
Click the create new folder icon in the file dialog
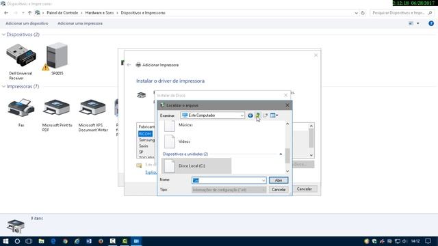(265, 115)
